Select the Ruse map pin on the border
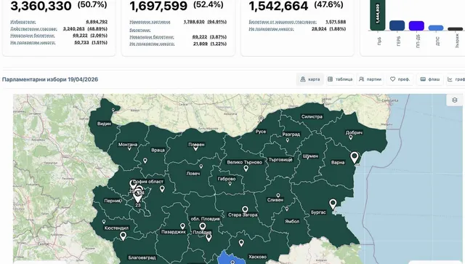The height and width of the screenshot is (264, 465). click(261, 119)
